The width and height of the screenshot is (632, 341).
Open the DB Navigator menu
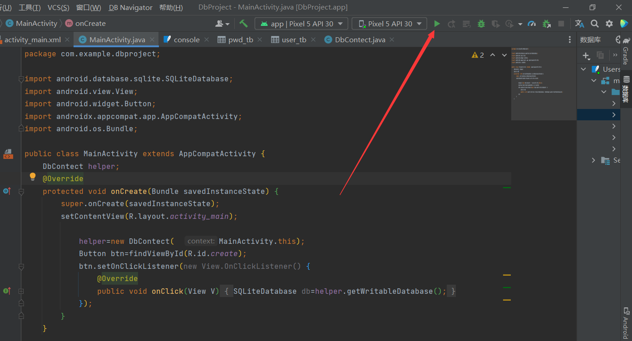click(x=131, y=8)
